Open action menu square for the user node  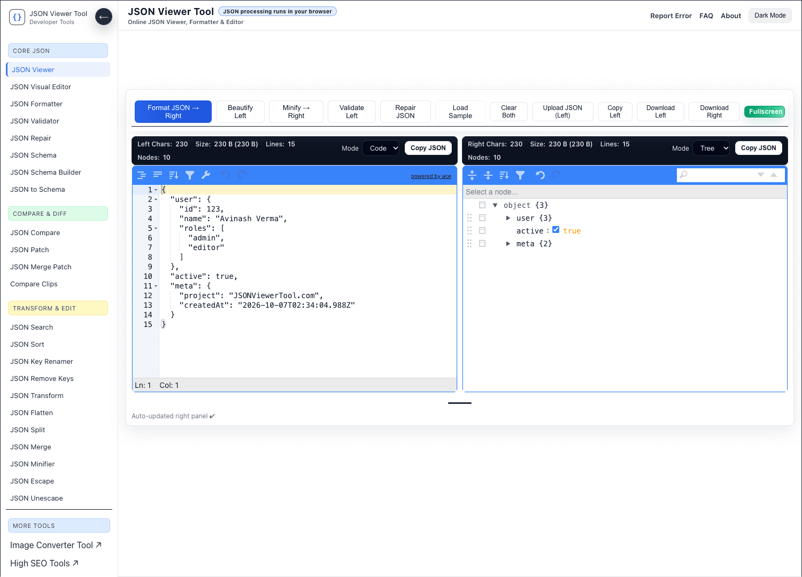tap(482, 218)
